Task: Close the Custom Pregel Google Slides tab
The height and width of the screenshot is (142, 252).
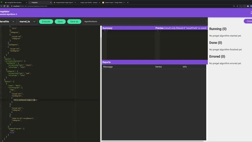Action: [124, 3]
